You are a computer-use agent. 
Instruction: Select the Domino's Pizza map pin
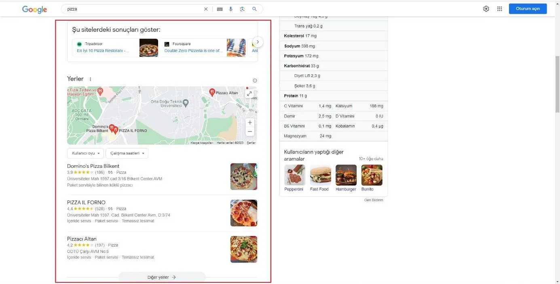[111, 128]
